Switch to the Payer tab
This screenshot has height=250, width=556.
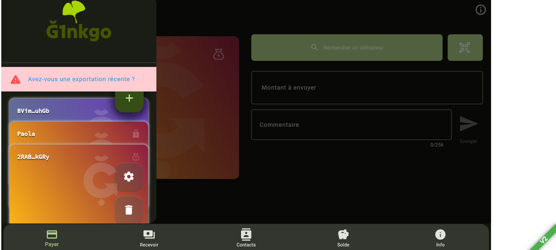click(x=52, y=238)
